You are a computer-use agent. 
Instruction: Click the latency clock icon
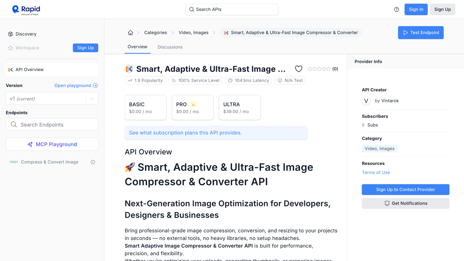pyautogui.click(x=230, y=80)
